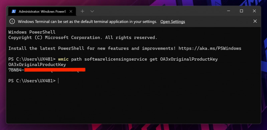Screen dimensions: 267x130
Task: Click the info icon in the notification bar
Action: (12, 21)
